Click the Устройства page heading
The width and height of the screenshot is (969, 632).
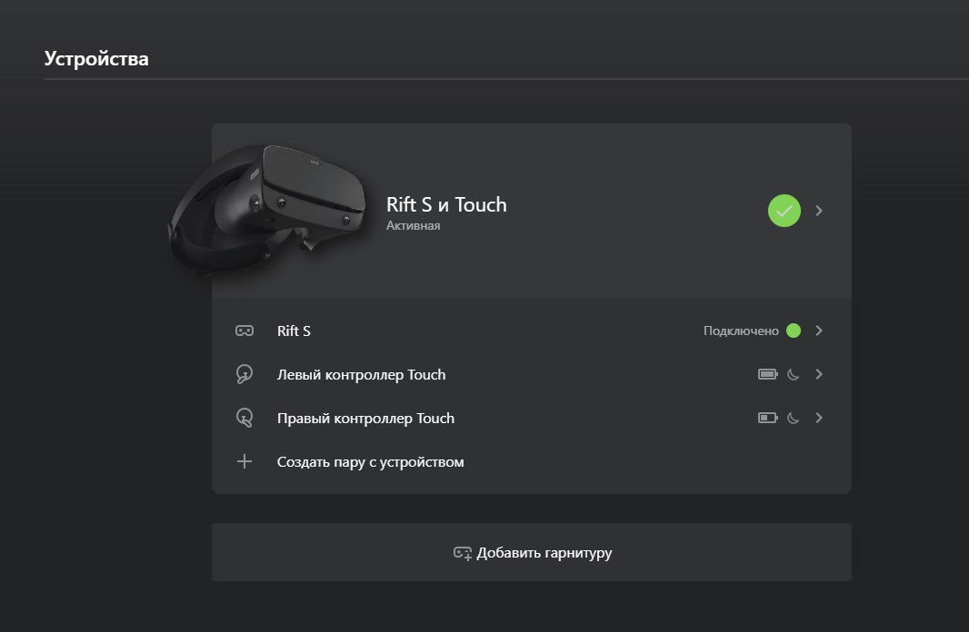pos(96,59)
